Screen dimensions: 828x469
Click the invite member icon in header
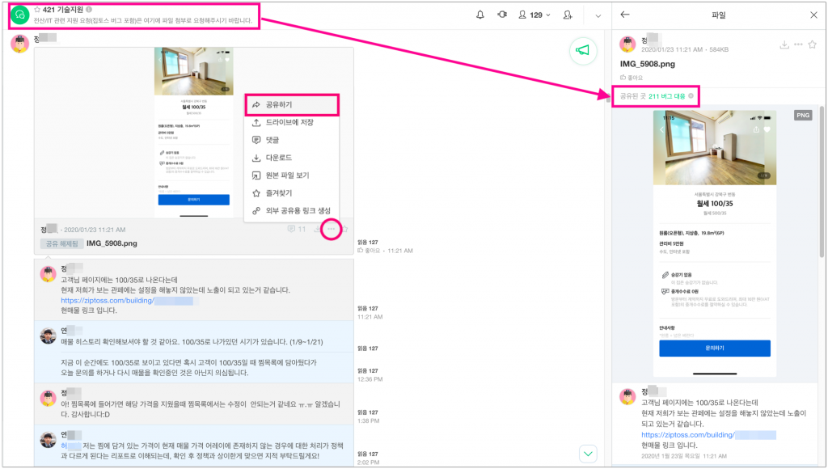(568, 15)
